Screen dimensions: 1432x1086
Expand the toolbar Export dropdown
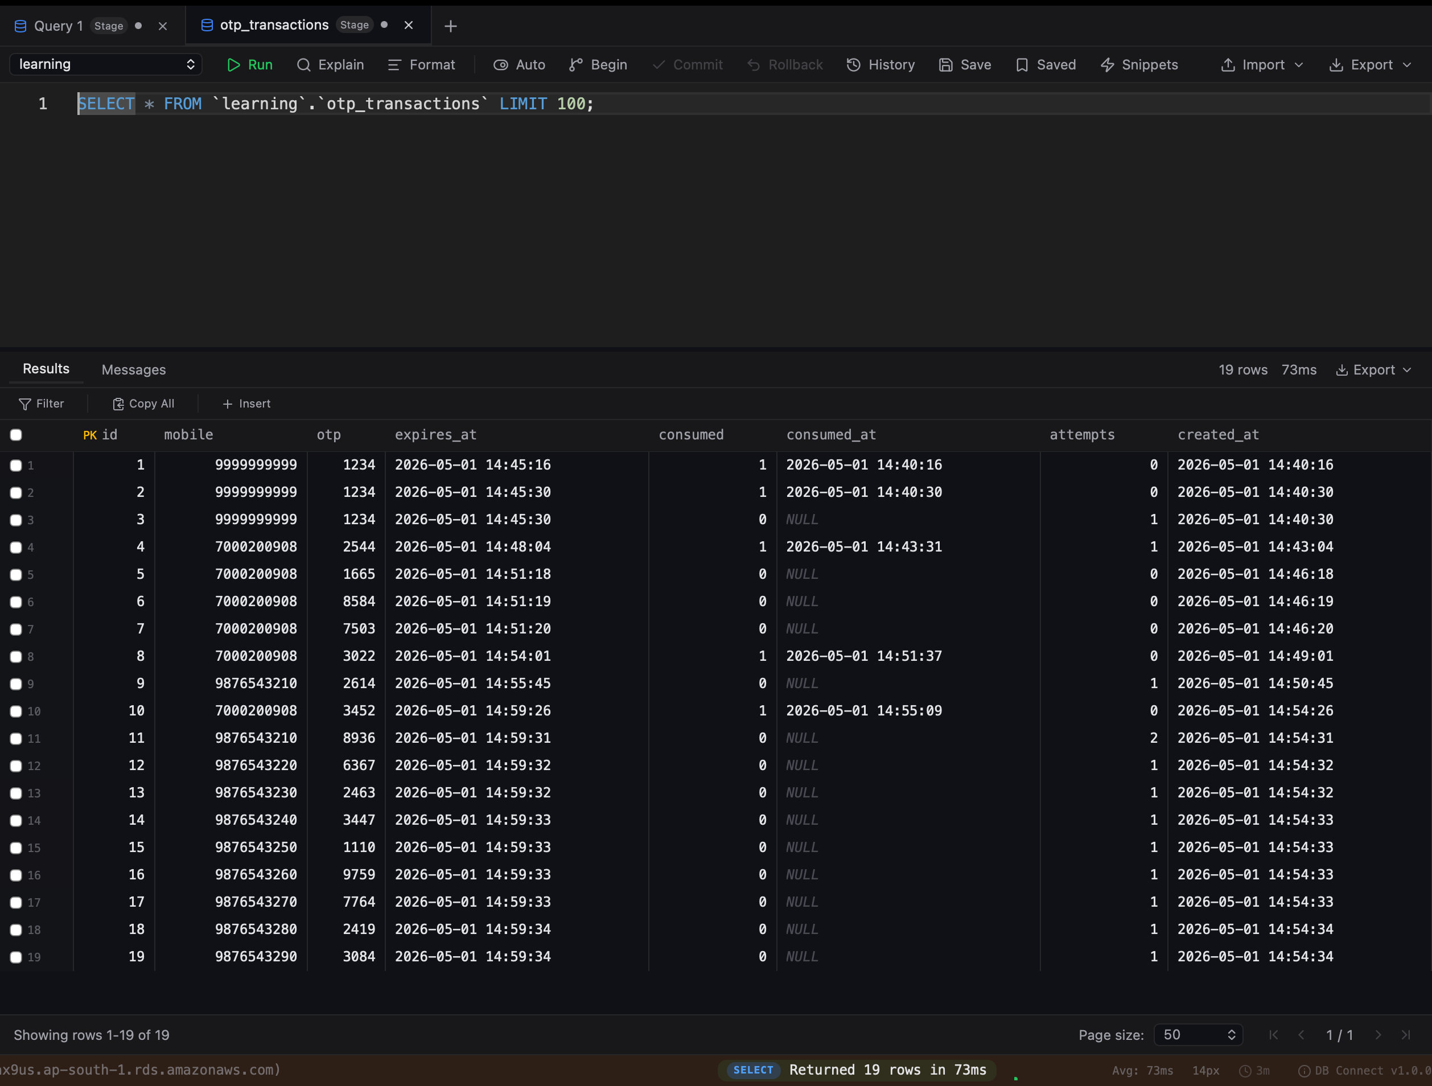tap(1370, 65)
